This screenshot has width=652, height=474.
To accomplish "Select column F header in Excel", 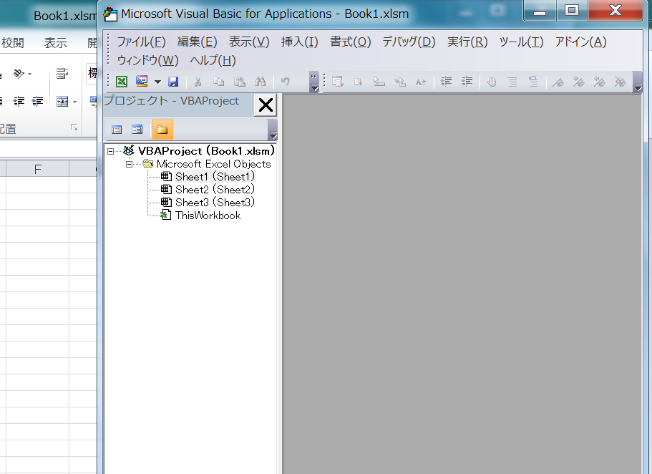I will pyautogui.click(x=37, y=169).
